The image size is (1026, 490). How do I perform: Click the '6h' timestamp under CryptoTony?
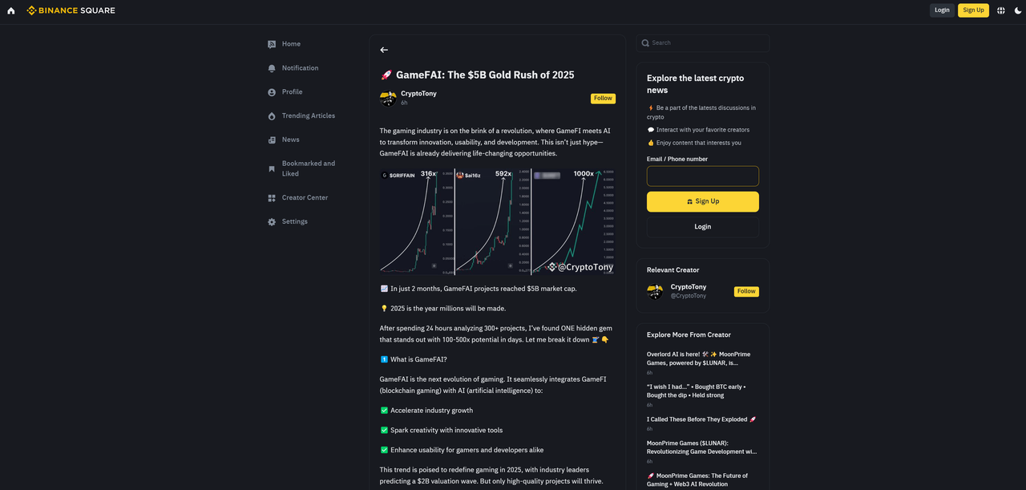[x=404, y=103]
